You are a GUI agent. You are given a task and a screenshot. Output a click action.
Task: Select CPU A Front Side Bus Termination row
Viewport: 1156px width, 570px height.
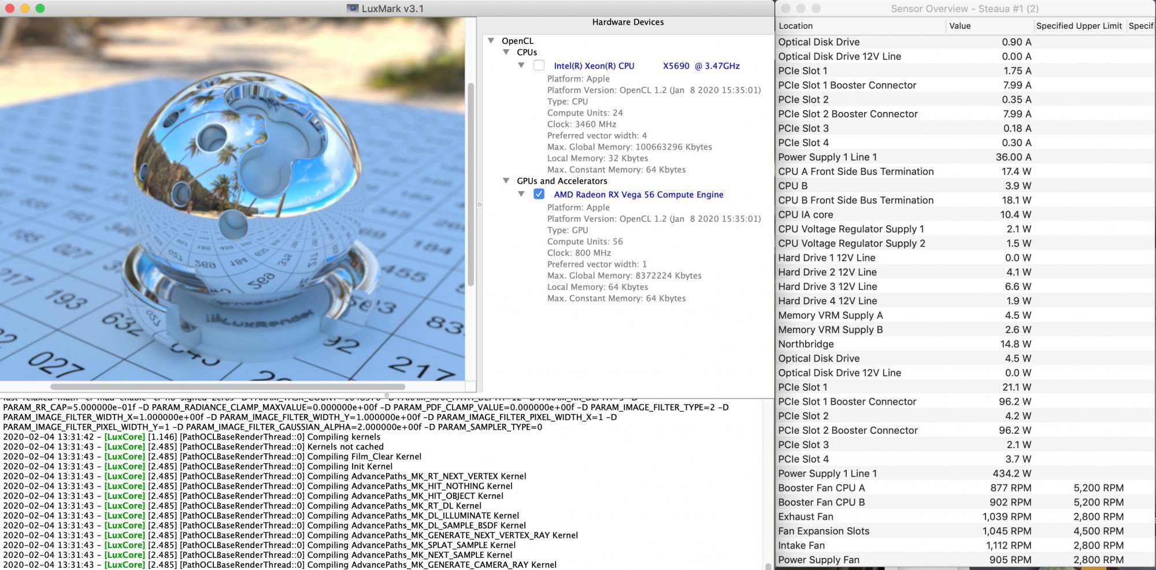point(965,172)
